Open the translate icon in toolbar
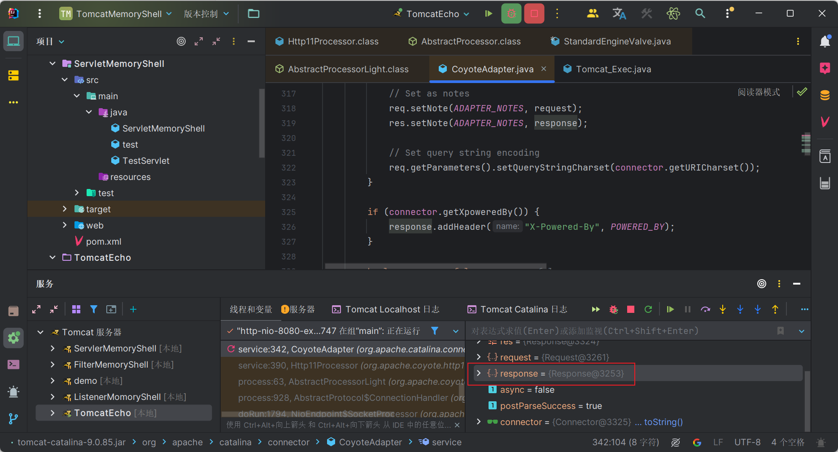This screenshot has height=452, width=838. click(x=620, y=14)
